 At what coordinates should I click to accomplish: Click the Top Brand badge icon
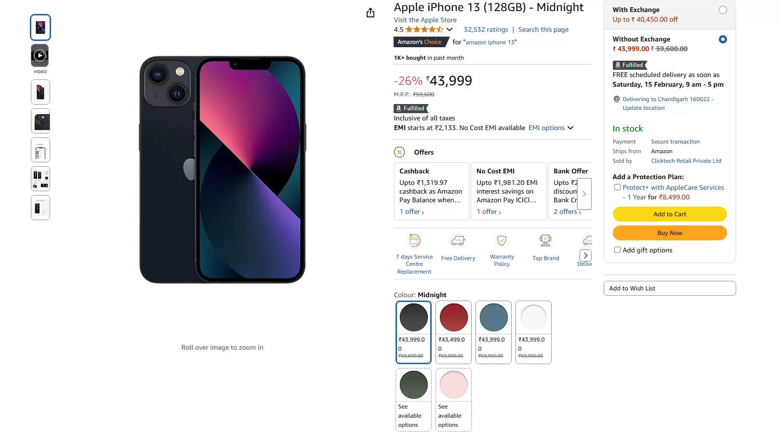click(545, 240)
